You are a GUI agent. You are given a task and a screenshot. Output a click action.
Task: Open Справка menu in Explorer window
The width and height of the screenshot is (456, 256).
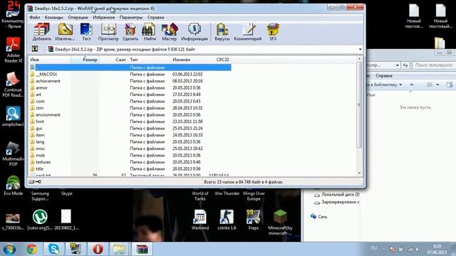coord(384,76)
